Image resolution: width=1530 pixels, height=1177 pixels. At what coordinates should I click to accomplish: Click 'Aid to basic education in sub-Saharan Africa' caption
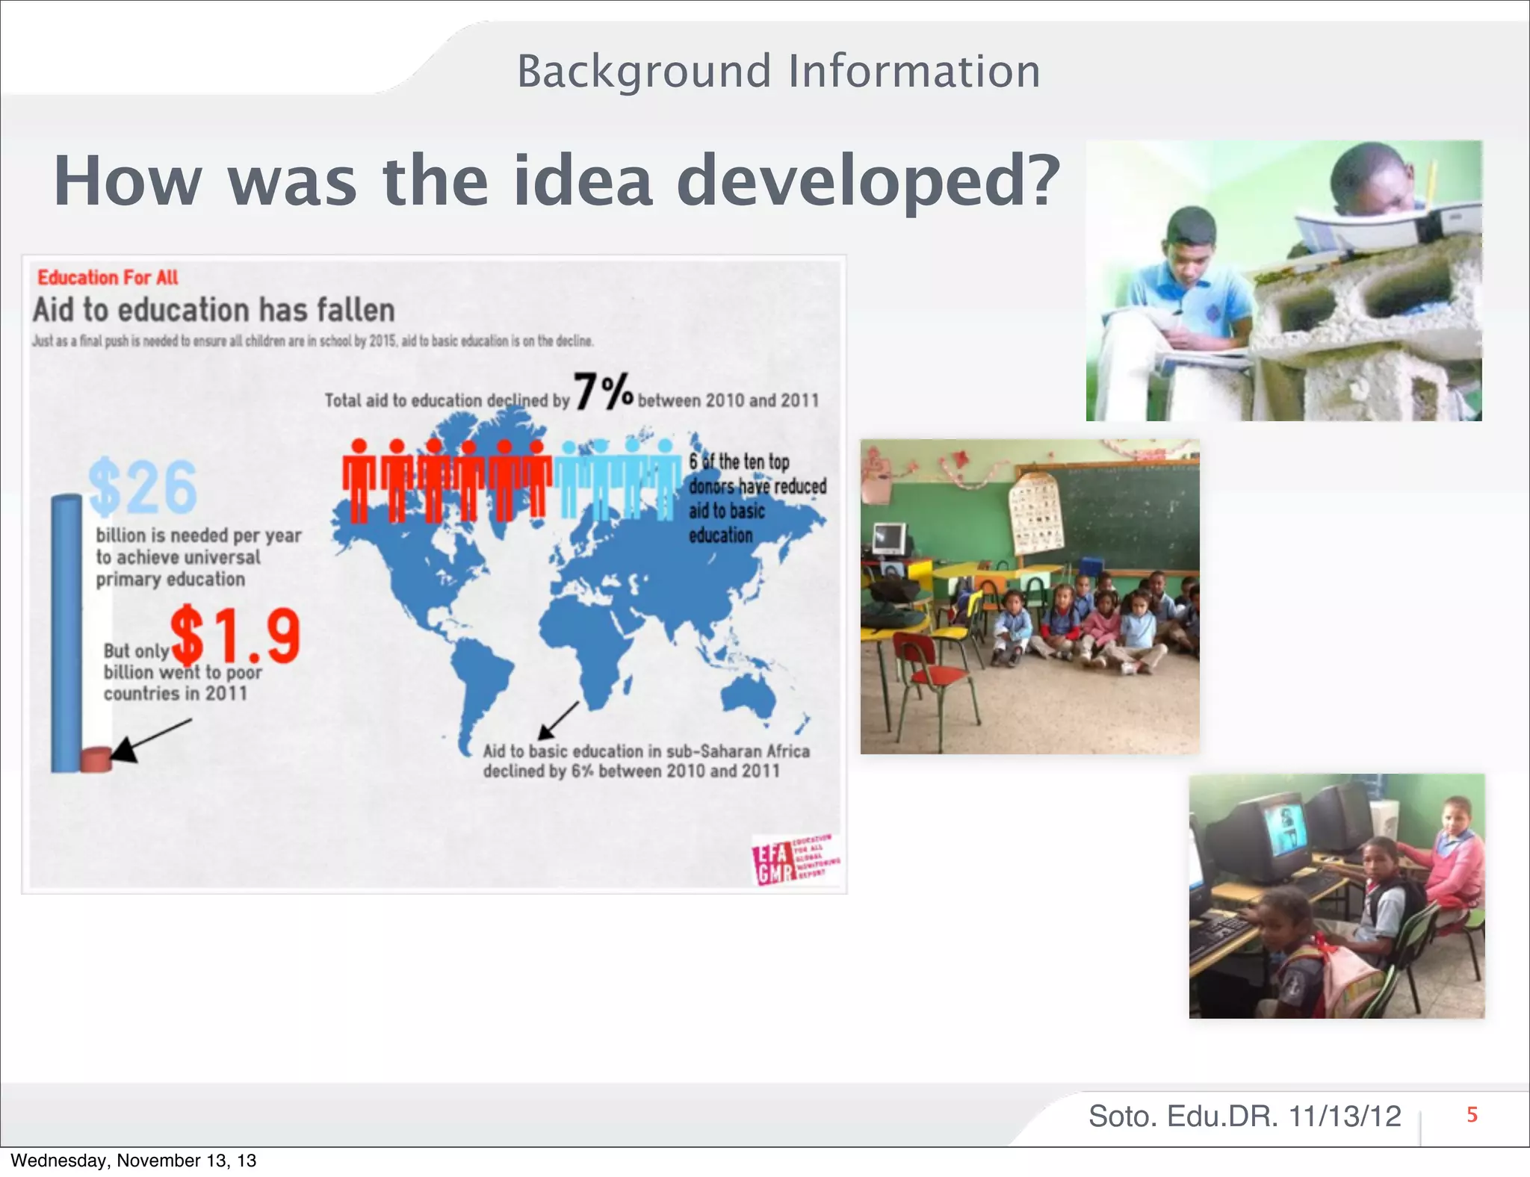(646, 761)
